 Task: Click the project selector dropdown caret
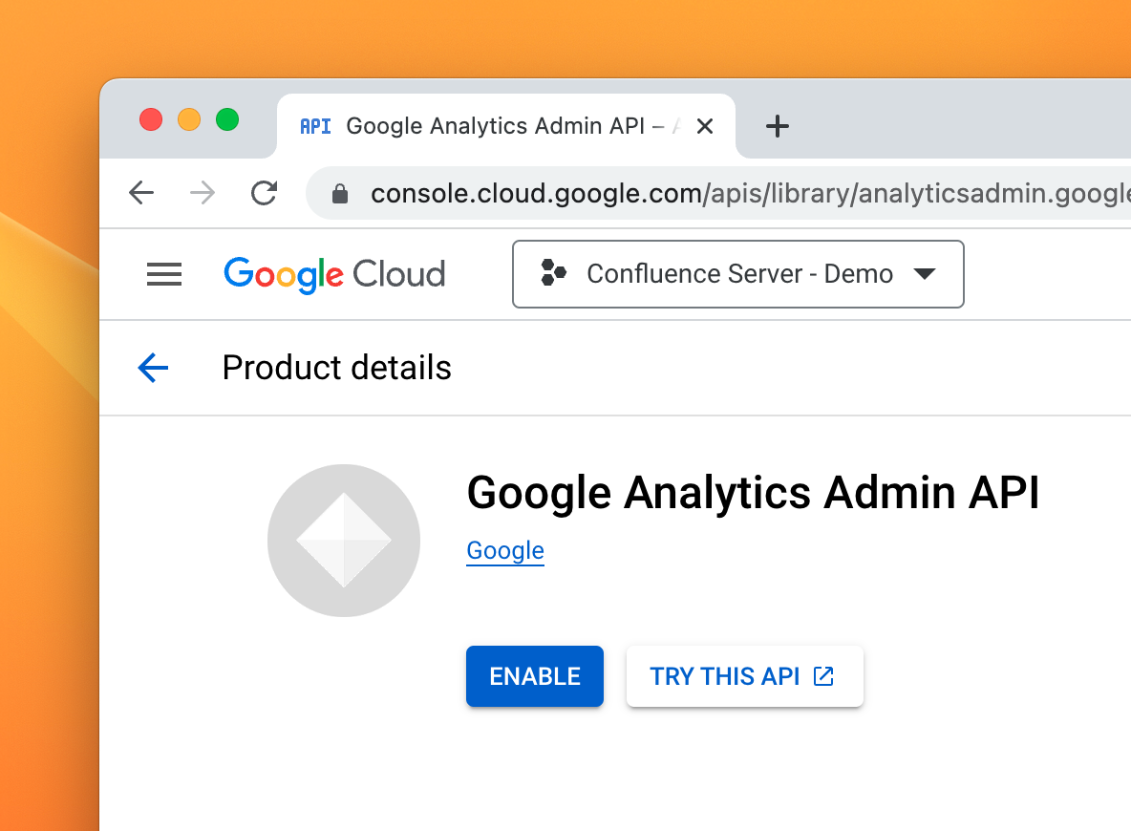[924, 275]
